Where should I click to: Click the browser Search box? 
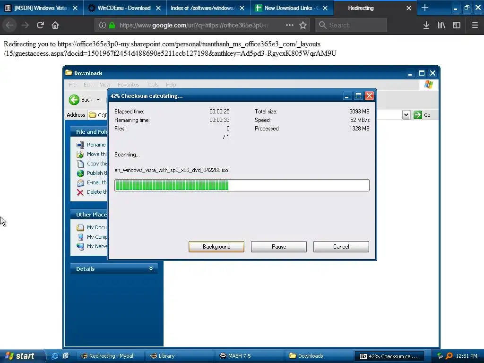click(351, 25)
